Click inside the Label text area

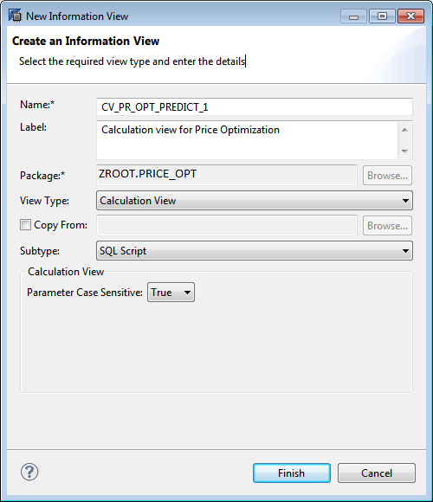coord(247,140)
